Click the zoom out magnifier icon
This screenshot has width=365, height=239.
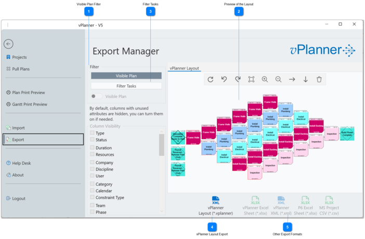click(x=278, y=79)
